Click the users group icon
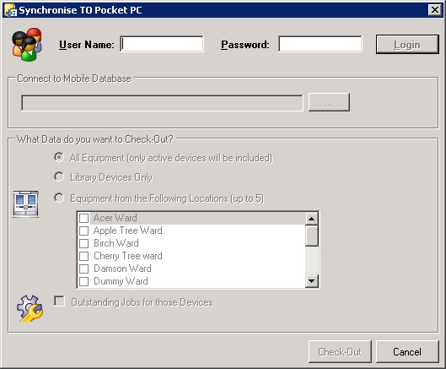This screenshot has width=446, height=369. pos(27,45)
